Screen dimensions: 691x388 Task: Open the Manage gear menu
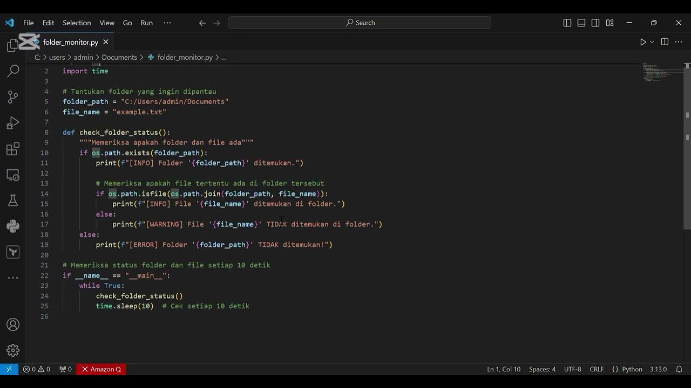[13, 350]
